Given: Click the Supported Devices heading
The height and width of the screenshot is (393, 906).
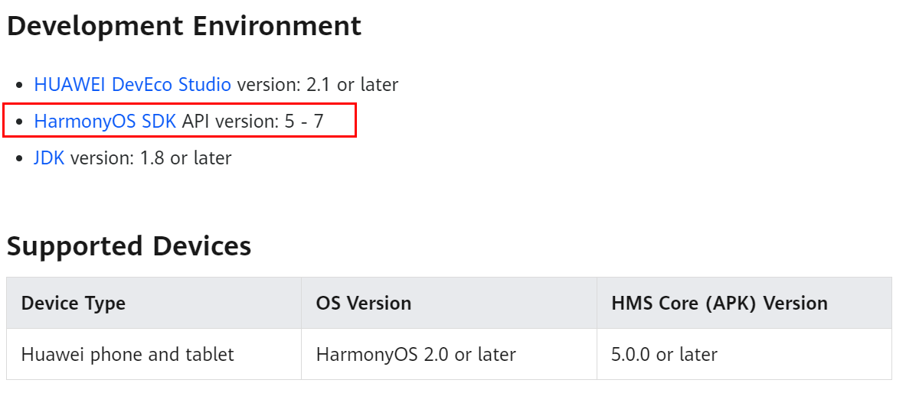Looking at the screenshot, I should point(129,246).
